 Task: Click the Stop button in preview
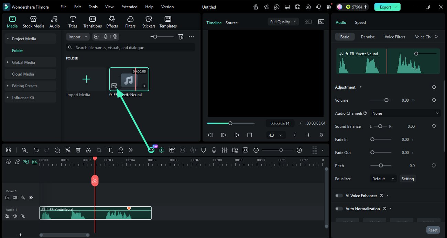(250, 135)
